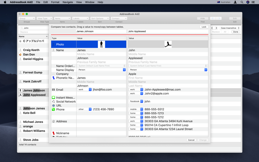The image size is (259, 162).
Task: Open the Window menu
Action: coord(90,2)
